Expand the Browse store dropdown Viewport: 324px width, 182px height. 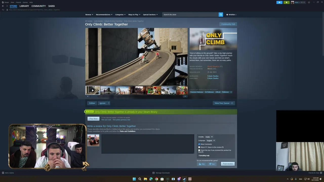click(x=89, y=14)
